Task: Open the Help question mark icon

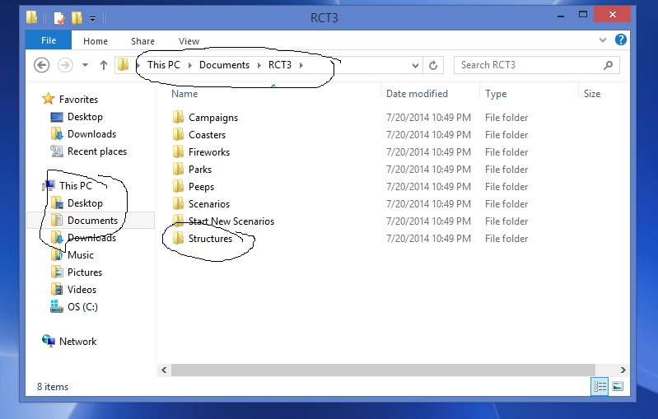Action: pyautogui.click(x=621, y=40)
